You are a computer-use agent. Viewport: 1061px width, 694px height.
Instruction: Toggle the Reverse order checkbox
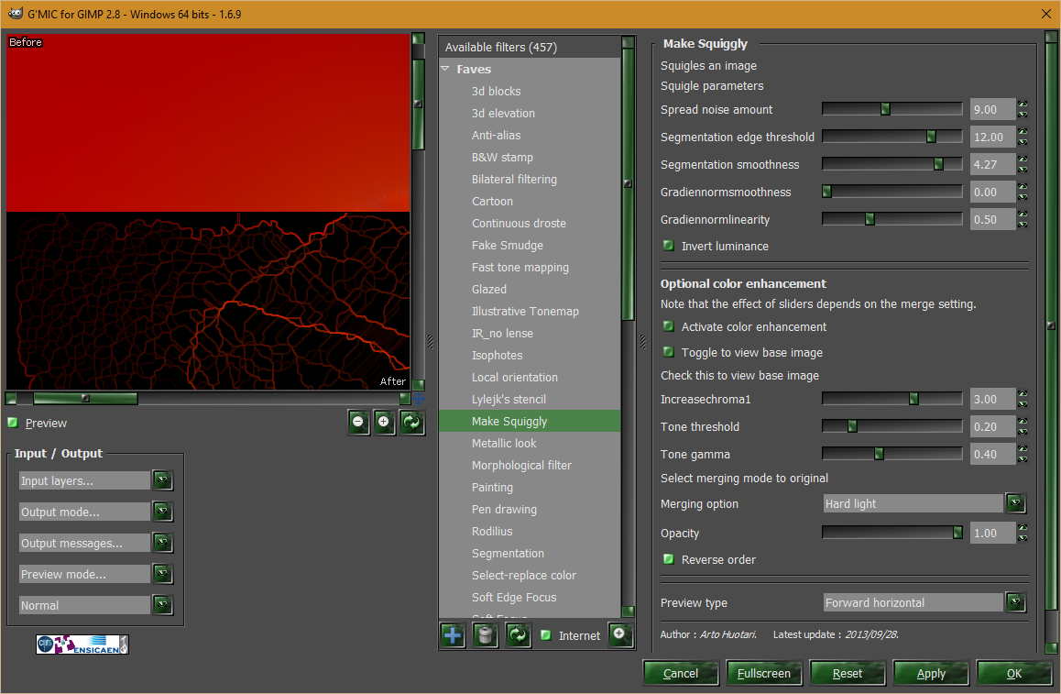coord(669,559)
